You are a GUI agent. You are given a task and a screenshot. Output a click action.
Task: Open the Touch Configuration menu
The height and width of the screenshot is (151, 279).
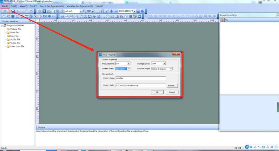pos(52,6)
